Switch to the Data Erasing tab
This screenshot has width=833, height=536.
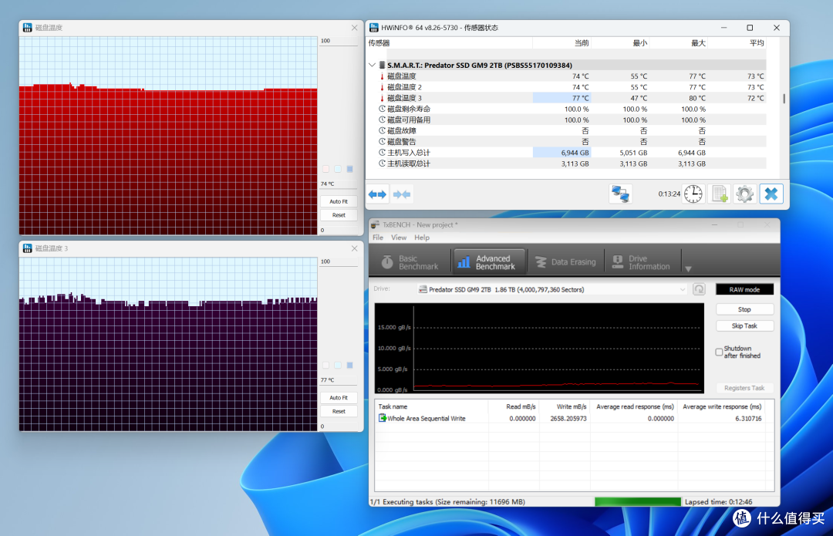pos(566,262)
